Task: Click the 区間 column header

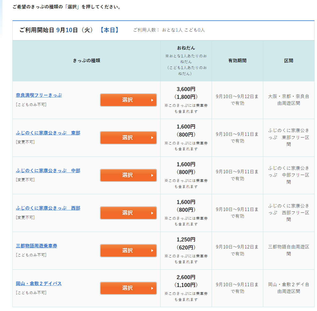Action: [x=289, y=61]
